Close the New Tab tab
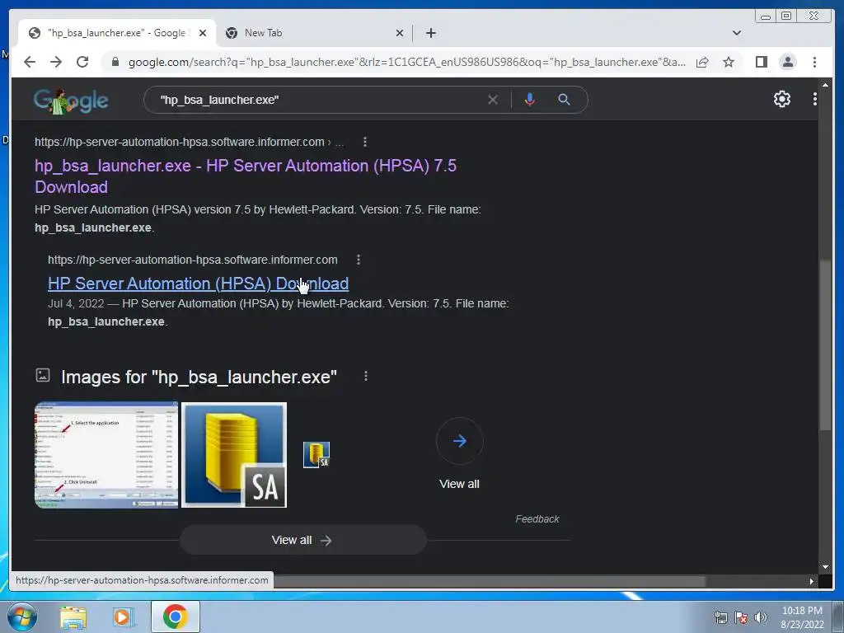Image resolution: width=844 pixels, height=633 pixels. pyautogui.click(x=400, y=33)
